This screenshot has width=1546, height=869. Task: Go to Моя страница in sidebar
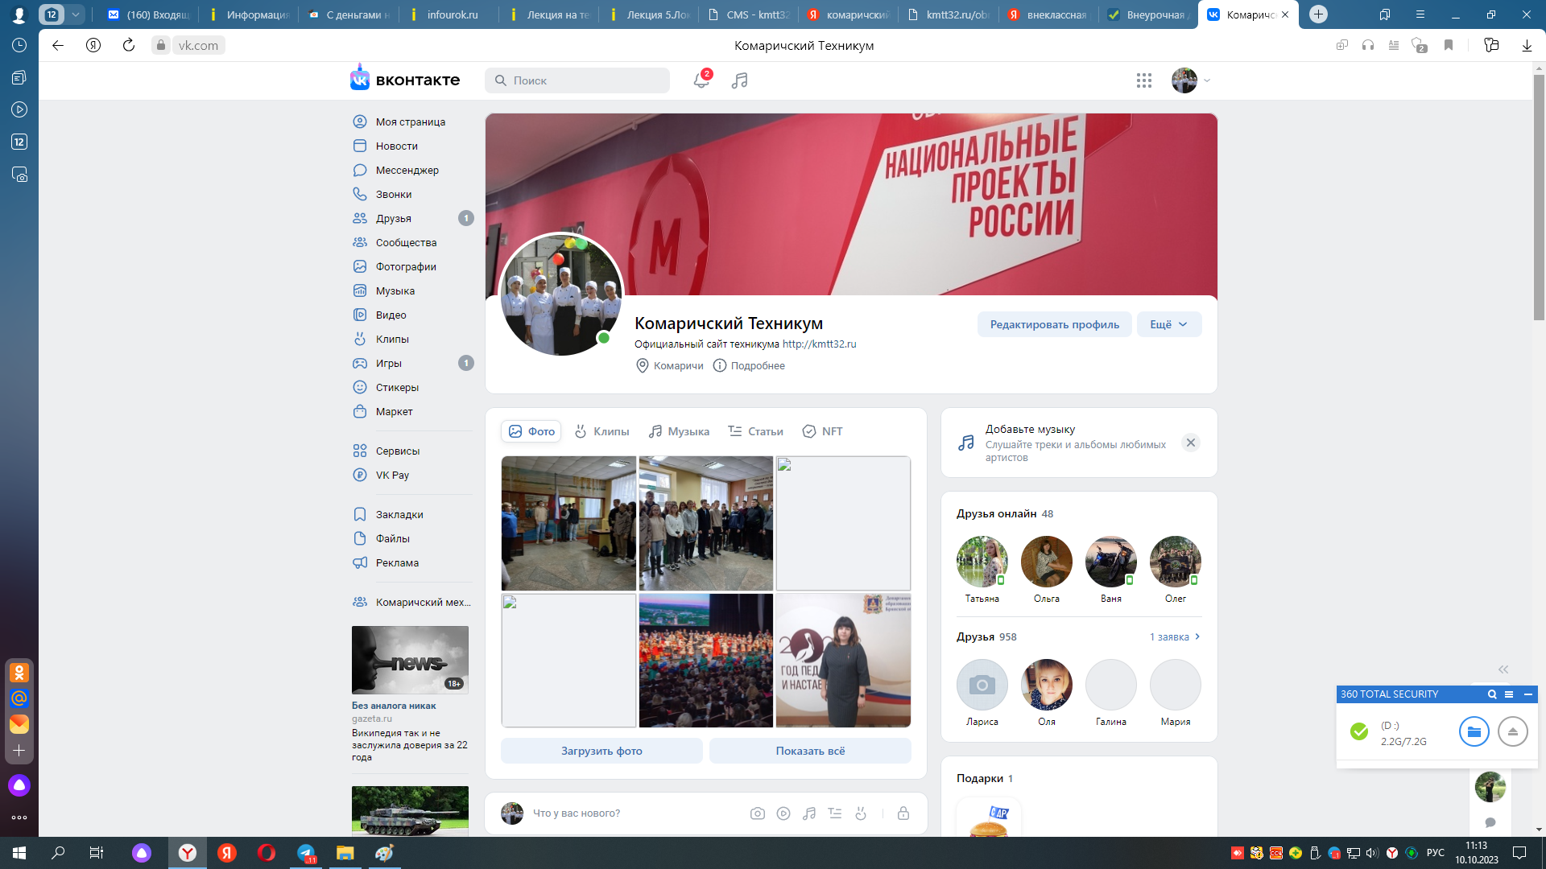[x=412, y=121]
